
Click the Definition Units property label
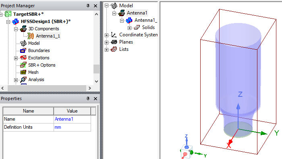(18, 127)
